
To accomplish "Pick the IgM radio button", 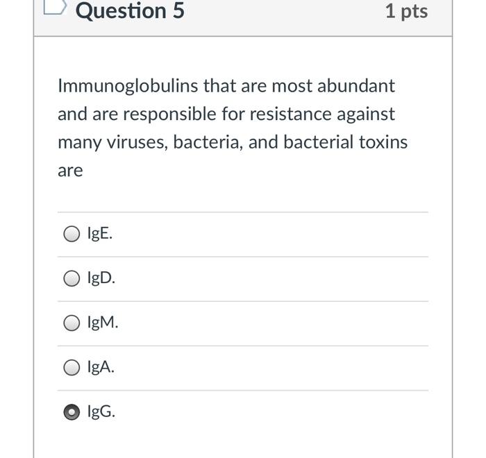I will tap(72, 323).
